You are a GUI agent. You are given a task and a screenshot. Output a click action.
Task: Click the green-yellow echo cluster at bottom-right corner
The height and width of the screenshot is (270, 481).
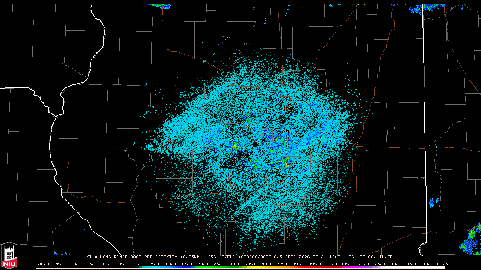tap(471, 238)
